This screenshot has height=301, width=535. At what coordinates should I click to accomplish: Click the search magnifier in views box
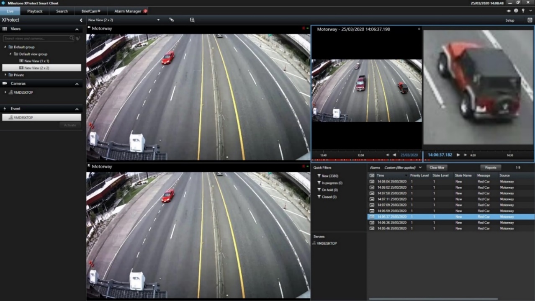[x=72, y=38]
